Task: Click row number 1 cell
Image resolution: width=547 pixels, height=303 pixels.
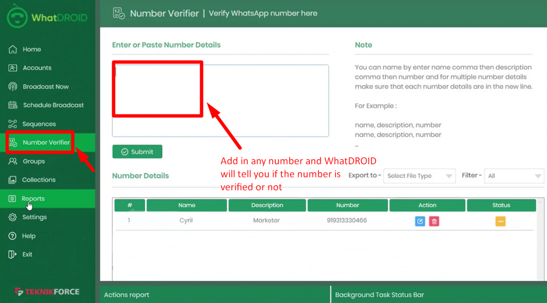Action: click(x=129, y=221)
